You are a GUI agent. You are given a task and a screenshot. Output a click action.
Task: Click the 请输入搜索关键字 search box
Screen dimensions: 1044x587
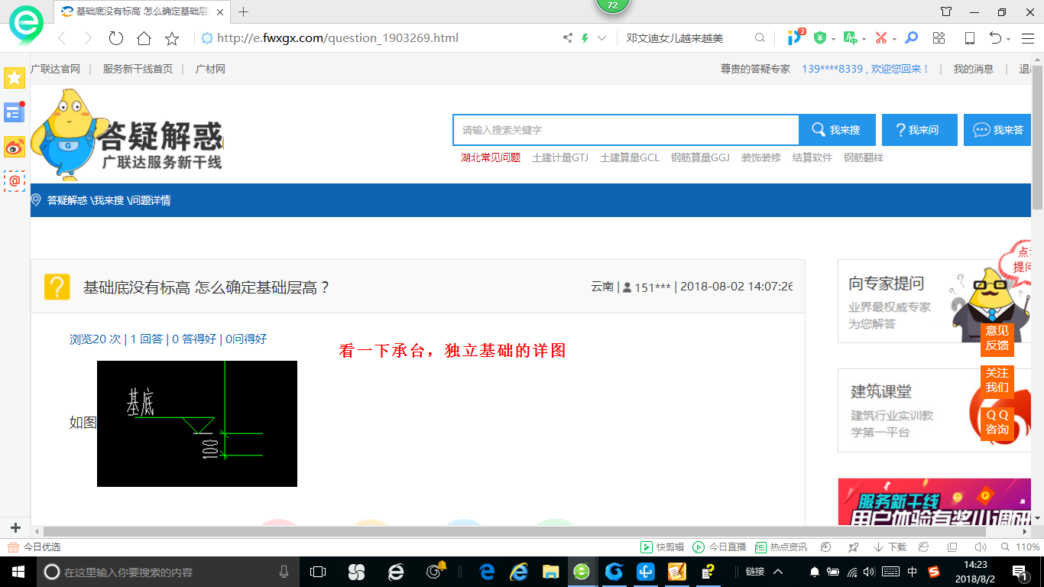click(x=626, y=130)
